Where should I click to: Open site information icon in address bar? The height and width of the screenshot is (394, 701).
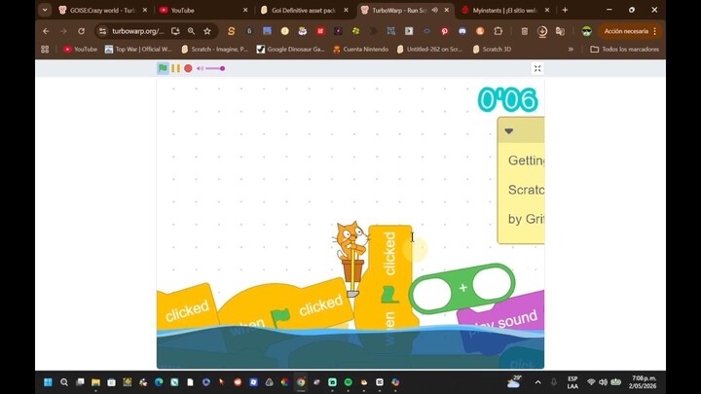[103, 31]
